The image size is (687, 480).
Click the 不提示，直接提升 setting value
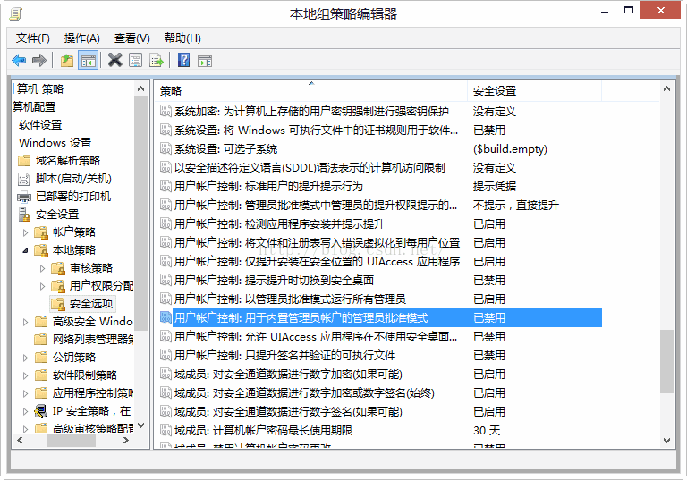click(x=515, y=205)
